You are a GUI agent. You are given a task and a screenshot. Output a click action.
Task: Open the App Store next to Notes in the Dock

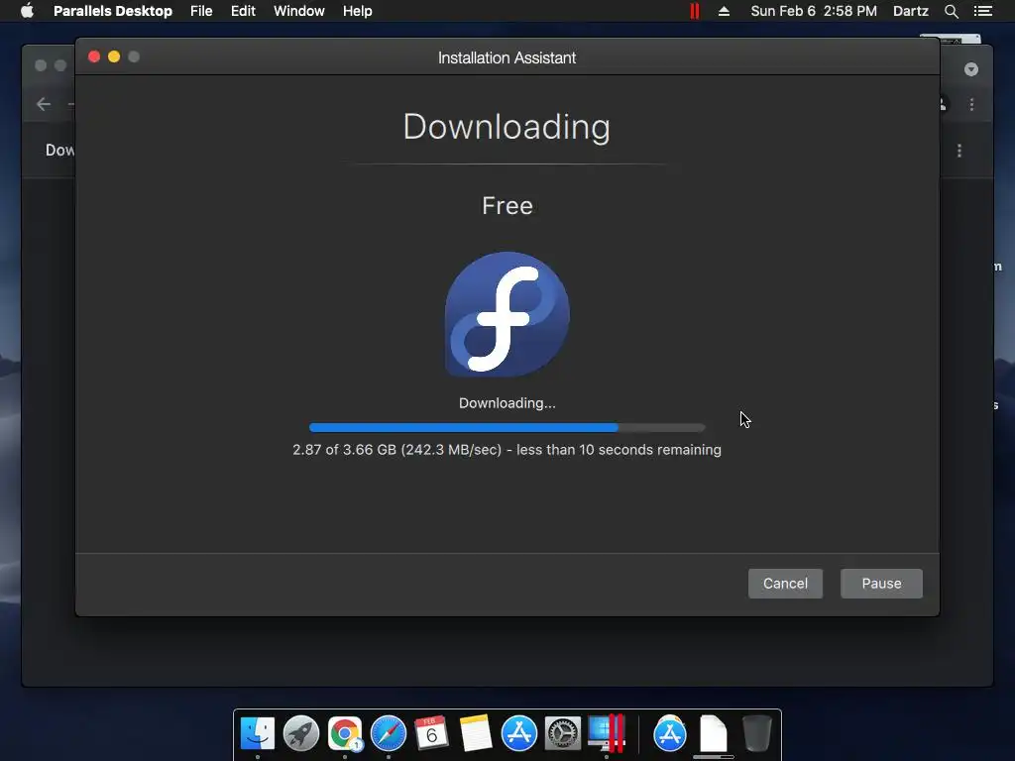519,734
